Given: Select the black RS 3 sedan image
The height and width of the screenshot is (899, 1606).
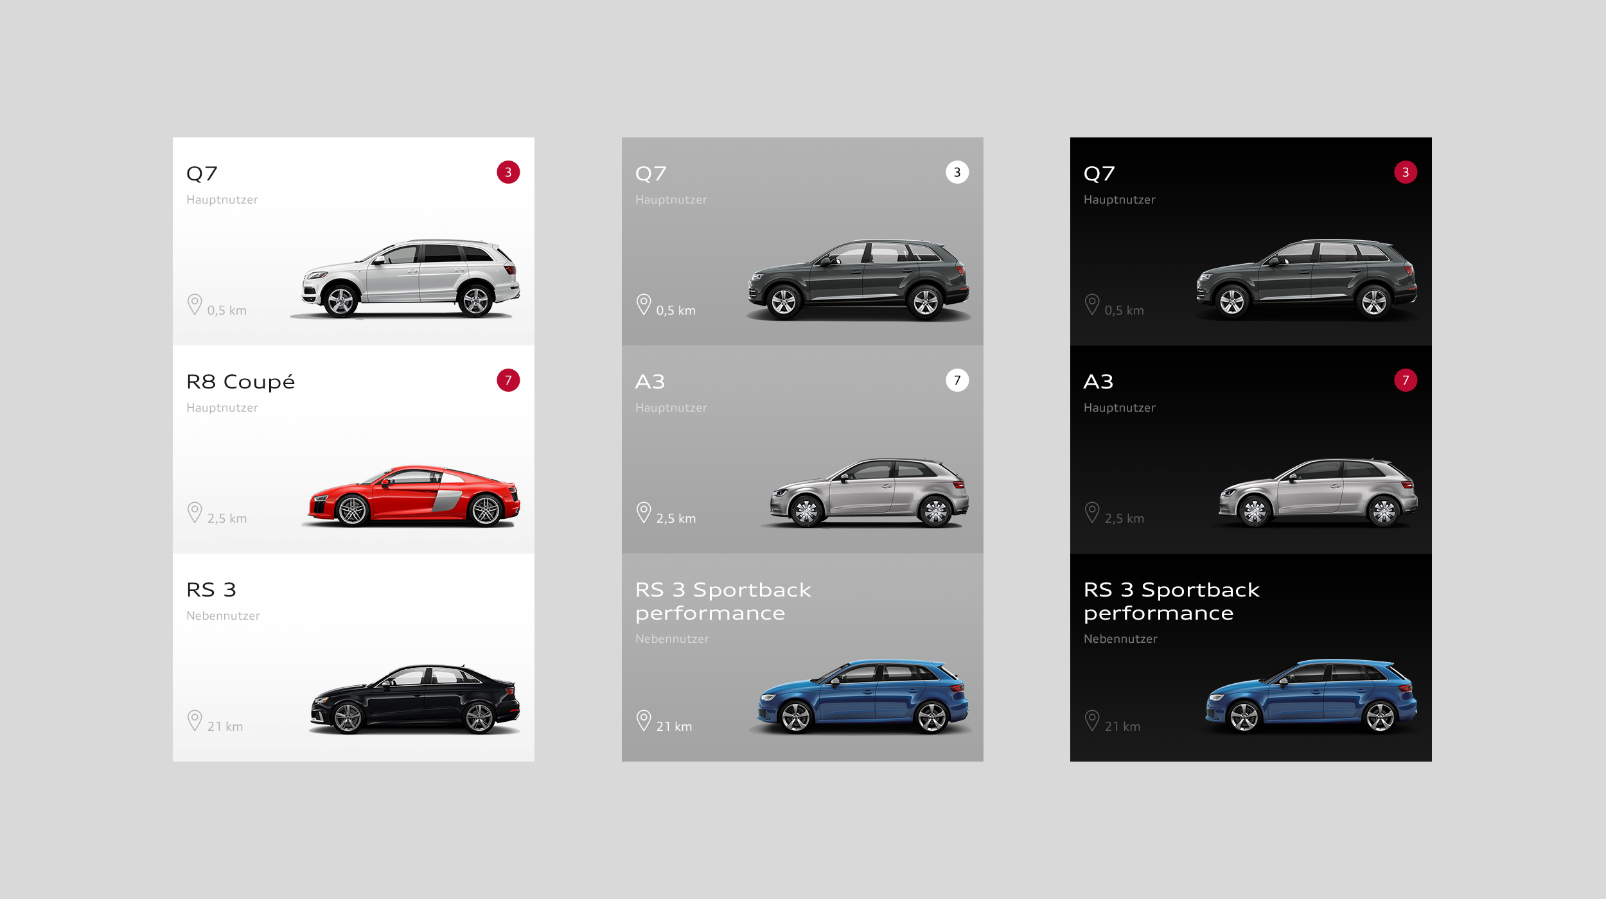Looking at the screenshot, I should coord(415,699).
